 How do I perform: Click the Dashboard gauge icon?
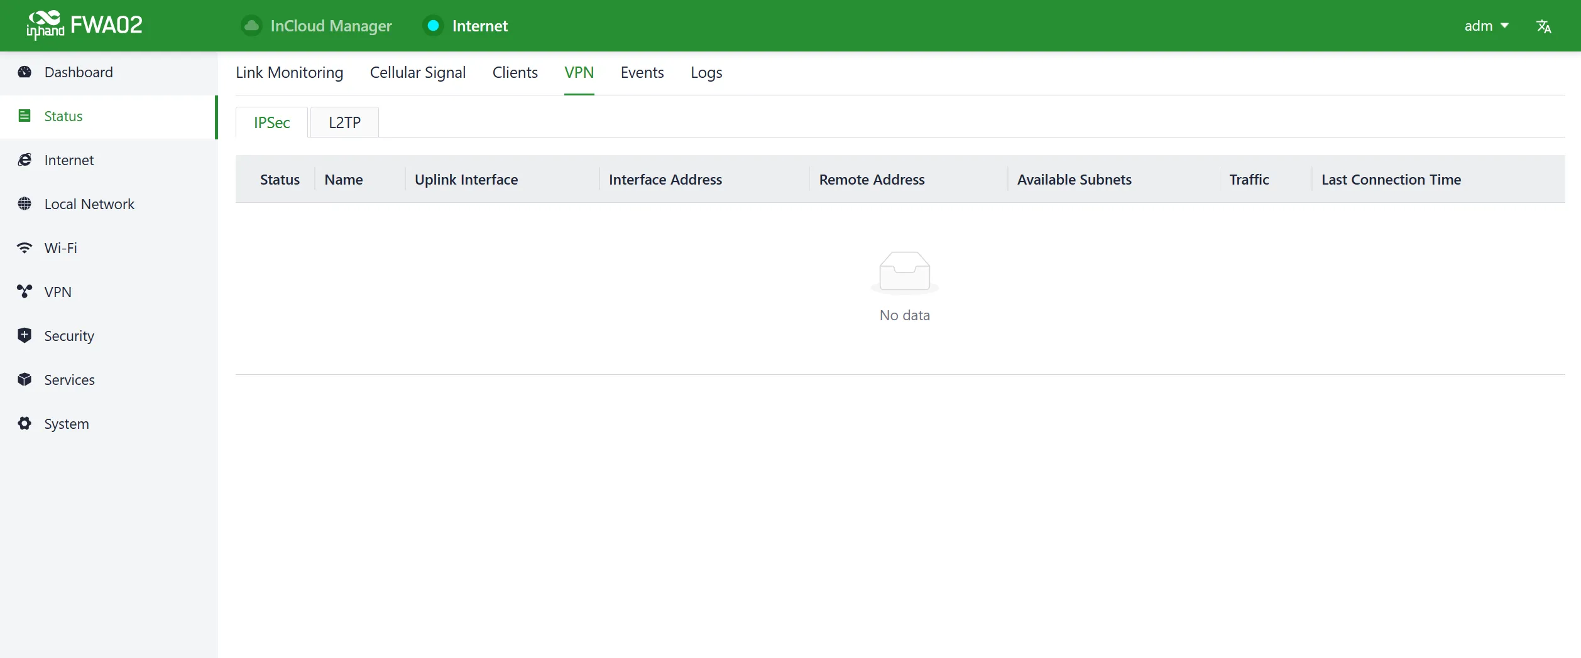pyautogui.click(x=25, y=72)
